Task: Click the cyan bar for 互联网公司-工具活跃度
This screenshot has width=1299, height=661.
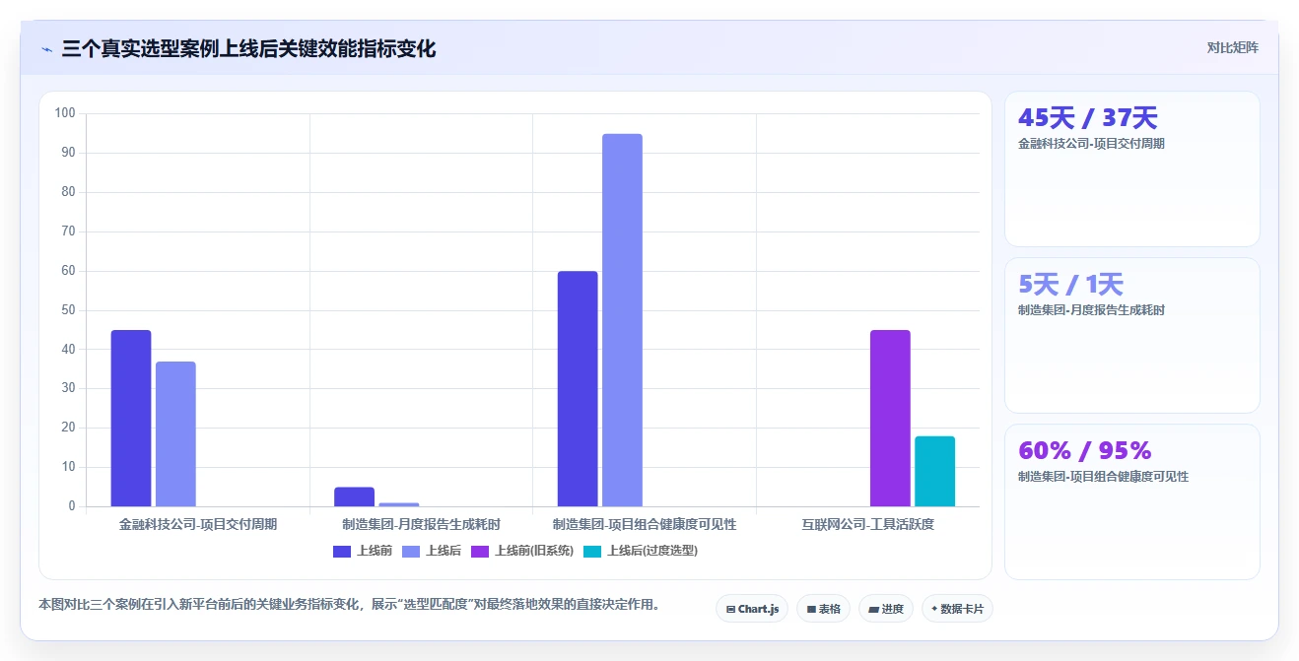Action: tap(934, 472)
